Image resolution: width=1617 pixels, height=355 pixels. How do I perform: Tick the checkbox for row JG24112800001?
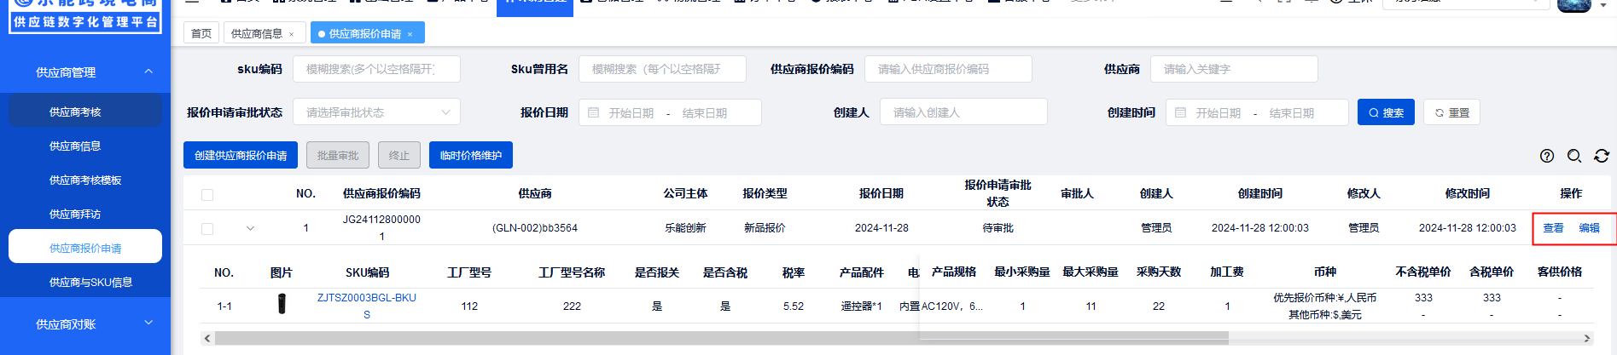coord(207,229)
